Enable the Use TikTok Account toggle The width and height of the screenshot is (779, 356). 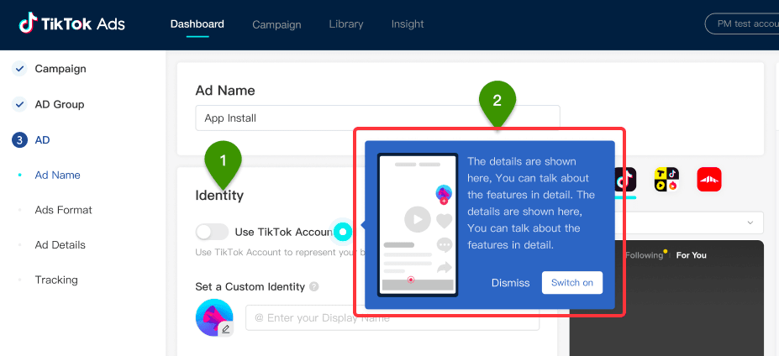tap(212, 232)
